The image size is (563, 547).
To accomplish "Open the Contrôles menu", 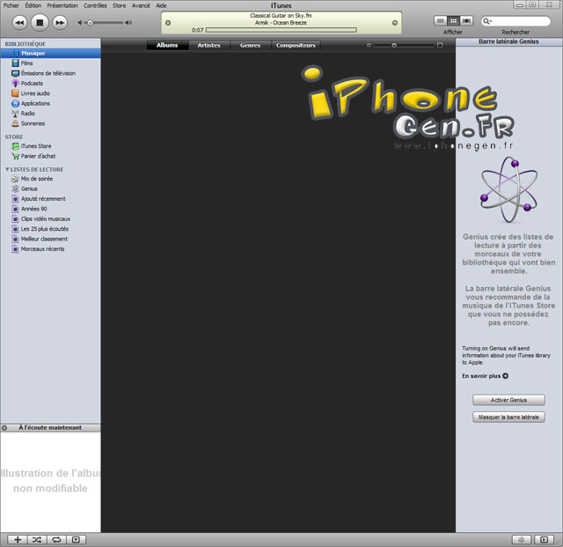I will pyautogui.click(x=95, y=5).
